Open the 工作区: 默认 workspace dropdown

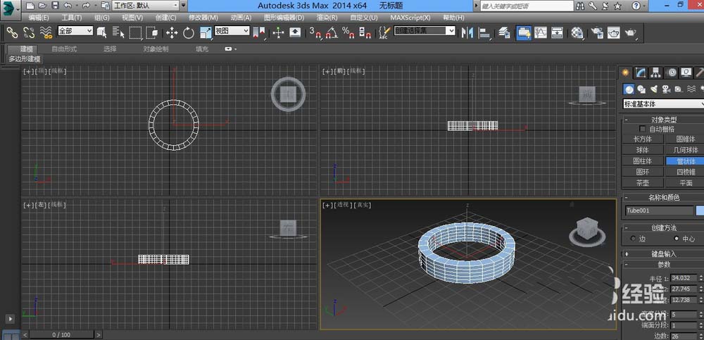coord(146,6)
